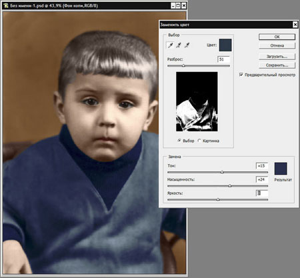Close the Заменить цвет dialog
The width and height of the screenshot is (300, 278).
point(295,25)
